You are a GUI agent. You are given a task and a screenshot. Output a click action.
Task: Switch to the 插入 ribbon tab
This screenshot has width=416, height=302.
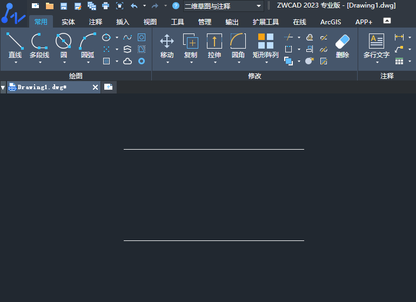(123, 22)
